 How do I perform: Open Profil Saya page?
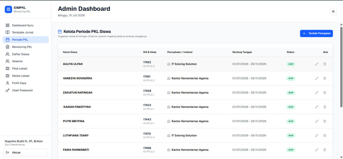tap(26, 83)
